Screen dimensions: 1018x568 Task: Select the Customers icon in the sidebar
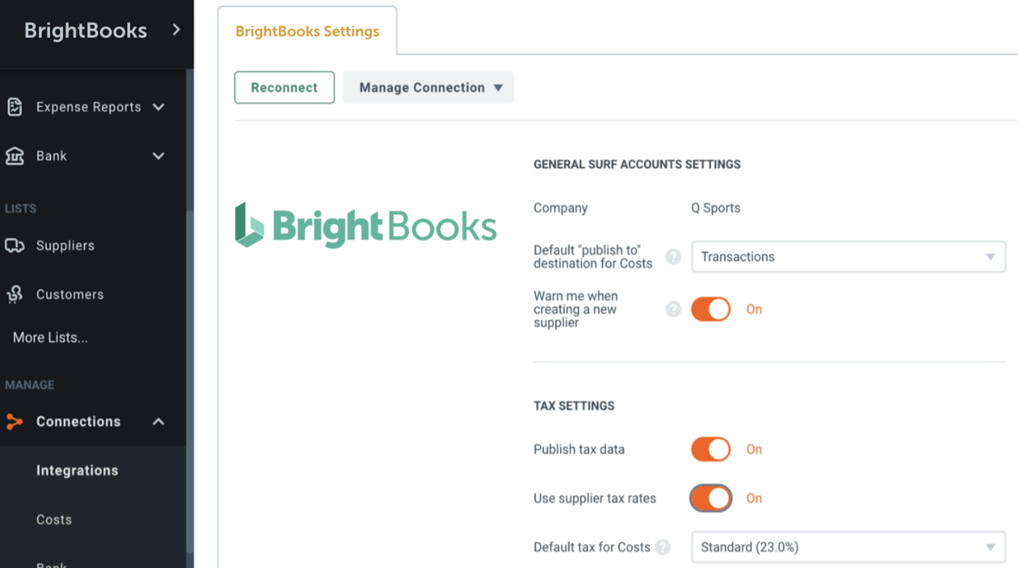click(x=14, y=294)
